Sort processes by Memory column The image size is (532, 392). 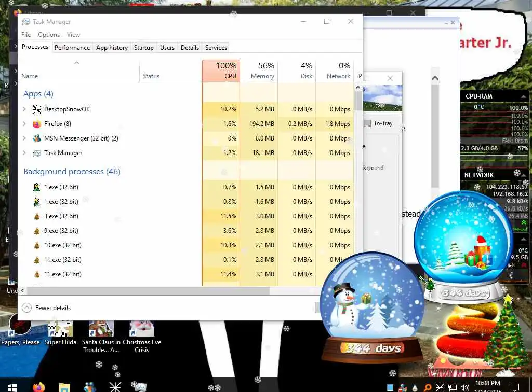click(x=259, y=71)
